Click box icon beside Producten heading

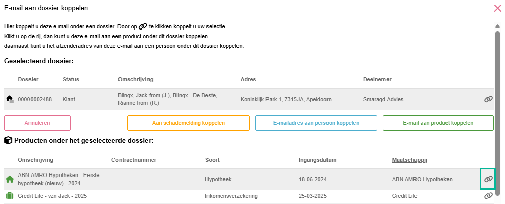click(8, 140)
